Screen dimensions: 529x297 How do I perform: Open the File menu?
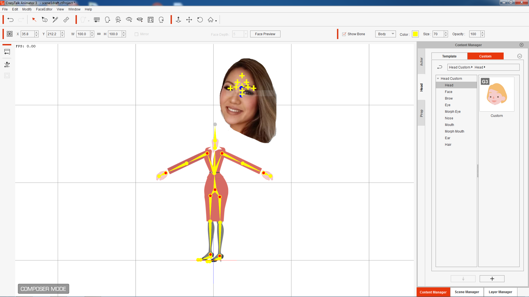point(5,9)
